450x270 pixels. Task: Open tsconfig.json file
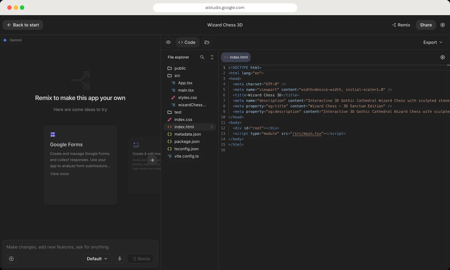tap(190, 149)
